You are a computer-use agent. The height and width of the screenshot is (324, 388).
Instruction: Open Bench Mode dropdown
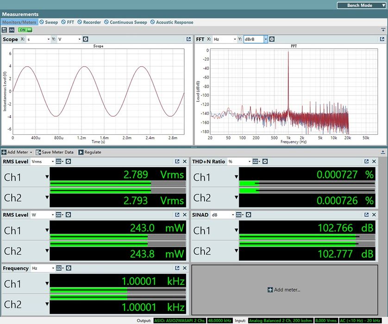tap(361, 6)
